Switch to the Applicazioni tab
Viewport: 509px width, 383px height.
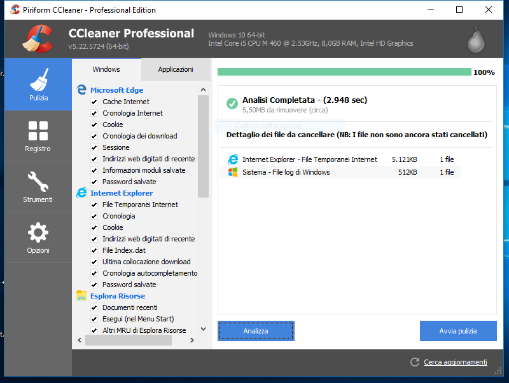pos(176,69)
